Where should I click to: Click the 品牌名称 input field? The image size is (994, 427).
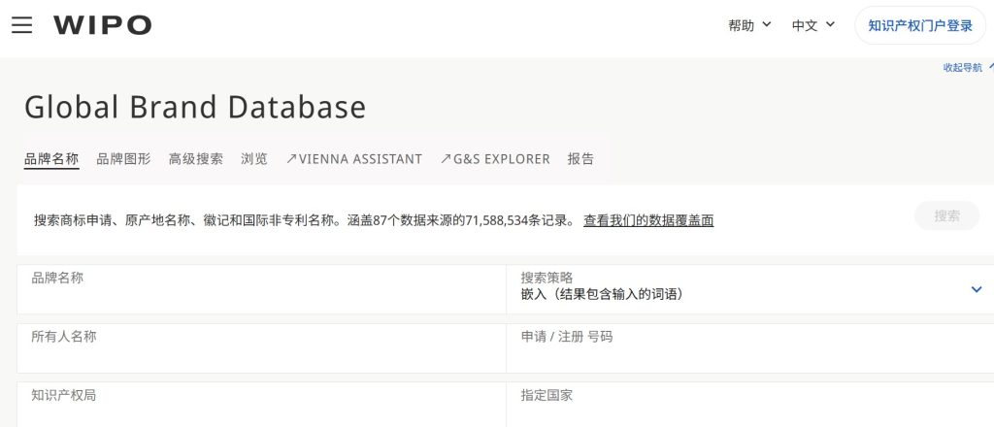pyautogui.click(x=260, y=294)
